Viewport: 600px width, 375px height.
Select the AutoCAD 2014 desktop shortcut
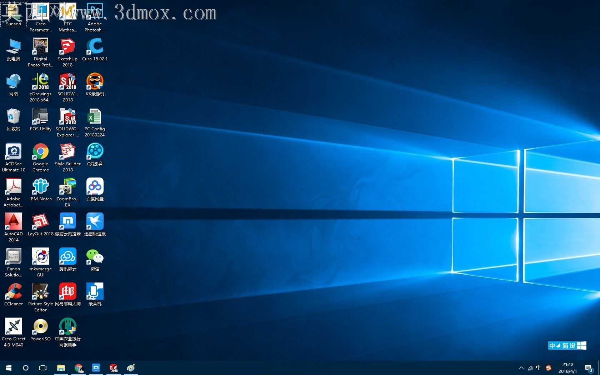pyautogui.click(x=14, y=227)
